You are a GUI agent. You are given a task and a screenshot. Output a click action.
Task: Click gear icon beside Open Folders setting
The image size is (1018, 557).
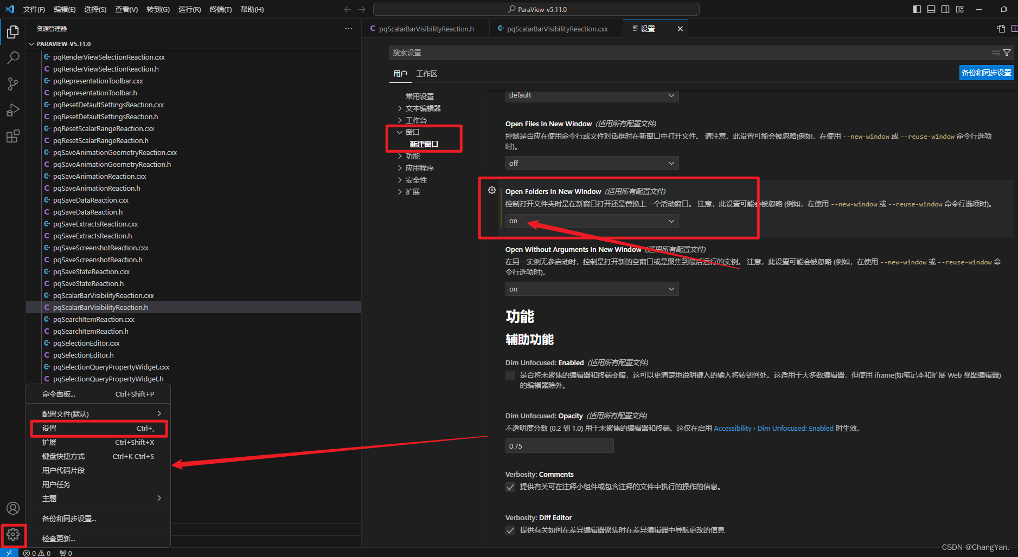492,190
